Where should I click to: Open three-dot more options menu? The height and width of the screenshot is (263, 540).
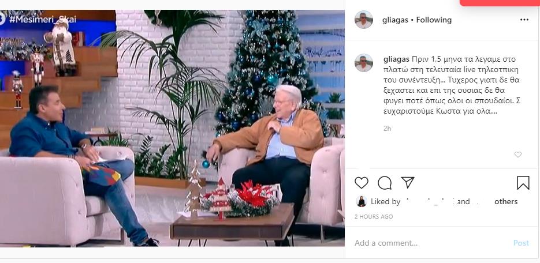[x=524, y=20]
